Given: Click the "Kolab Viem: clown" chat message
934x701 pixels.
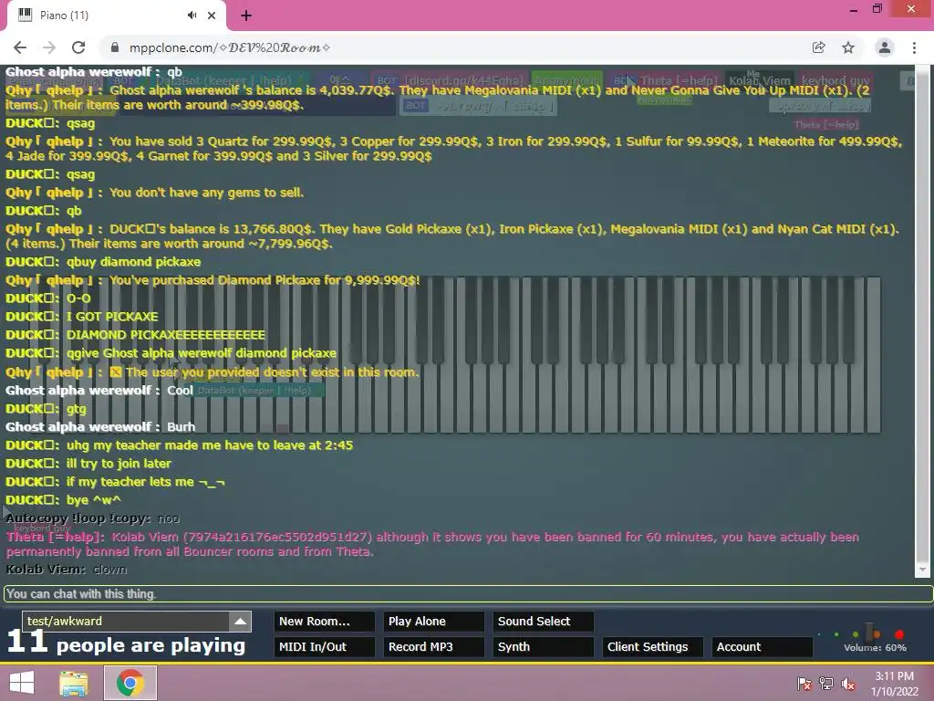Looking at the screenshot, I should tap(66, 570).
